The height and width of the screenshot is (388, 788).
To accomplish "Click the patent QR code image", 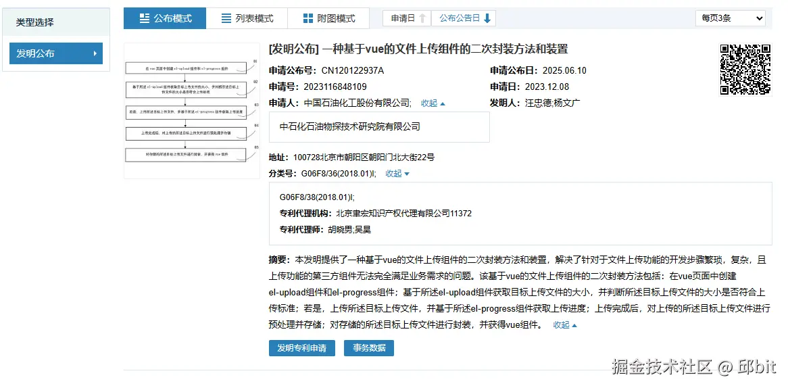I will [x=745, y=69].
